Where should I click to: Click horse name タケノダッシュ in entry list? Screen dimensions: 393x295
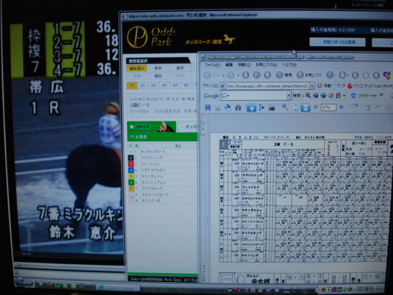[x=152, y=176]
